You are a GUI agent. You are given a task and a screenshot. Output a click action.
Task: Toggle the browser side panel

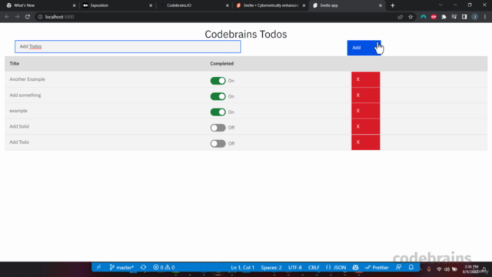[464, 17]
